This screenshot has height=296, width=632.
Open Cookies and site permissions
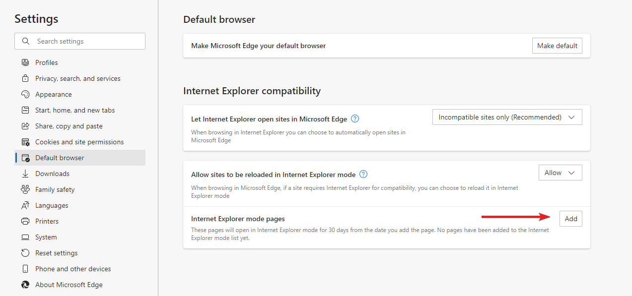pos(80,142)
